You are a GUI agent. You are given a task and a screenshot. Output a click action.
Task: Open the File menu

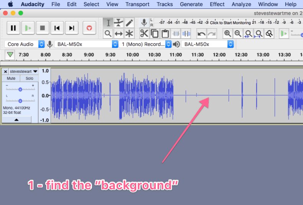[56, 4]
